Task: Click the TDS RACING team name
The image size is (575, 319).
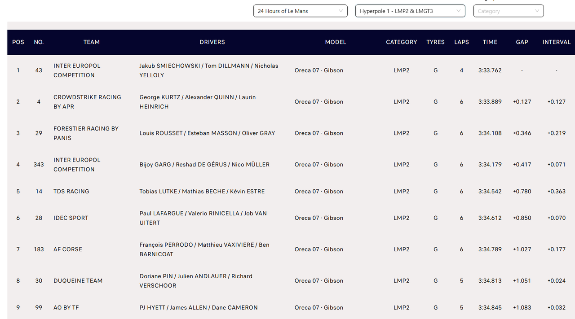Action: tap(71, 192)
